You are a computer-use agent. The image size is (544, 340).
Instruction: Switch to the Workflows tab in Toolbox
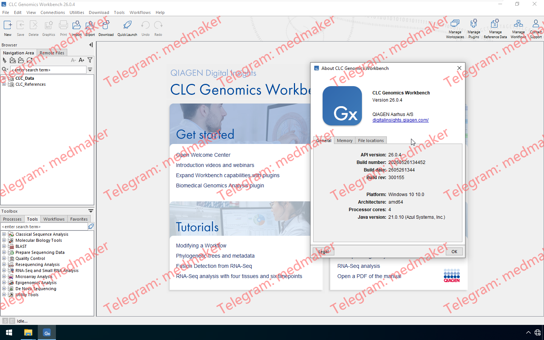click(x=54, y=219)
